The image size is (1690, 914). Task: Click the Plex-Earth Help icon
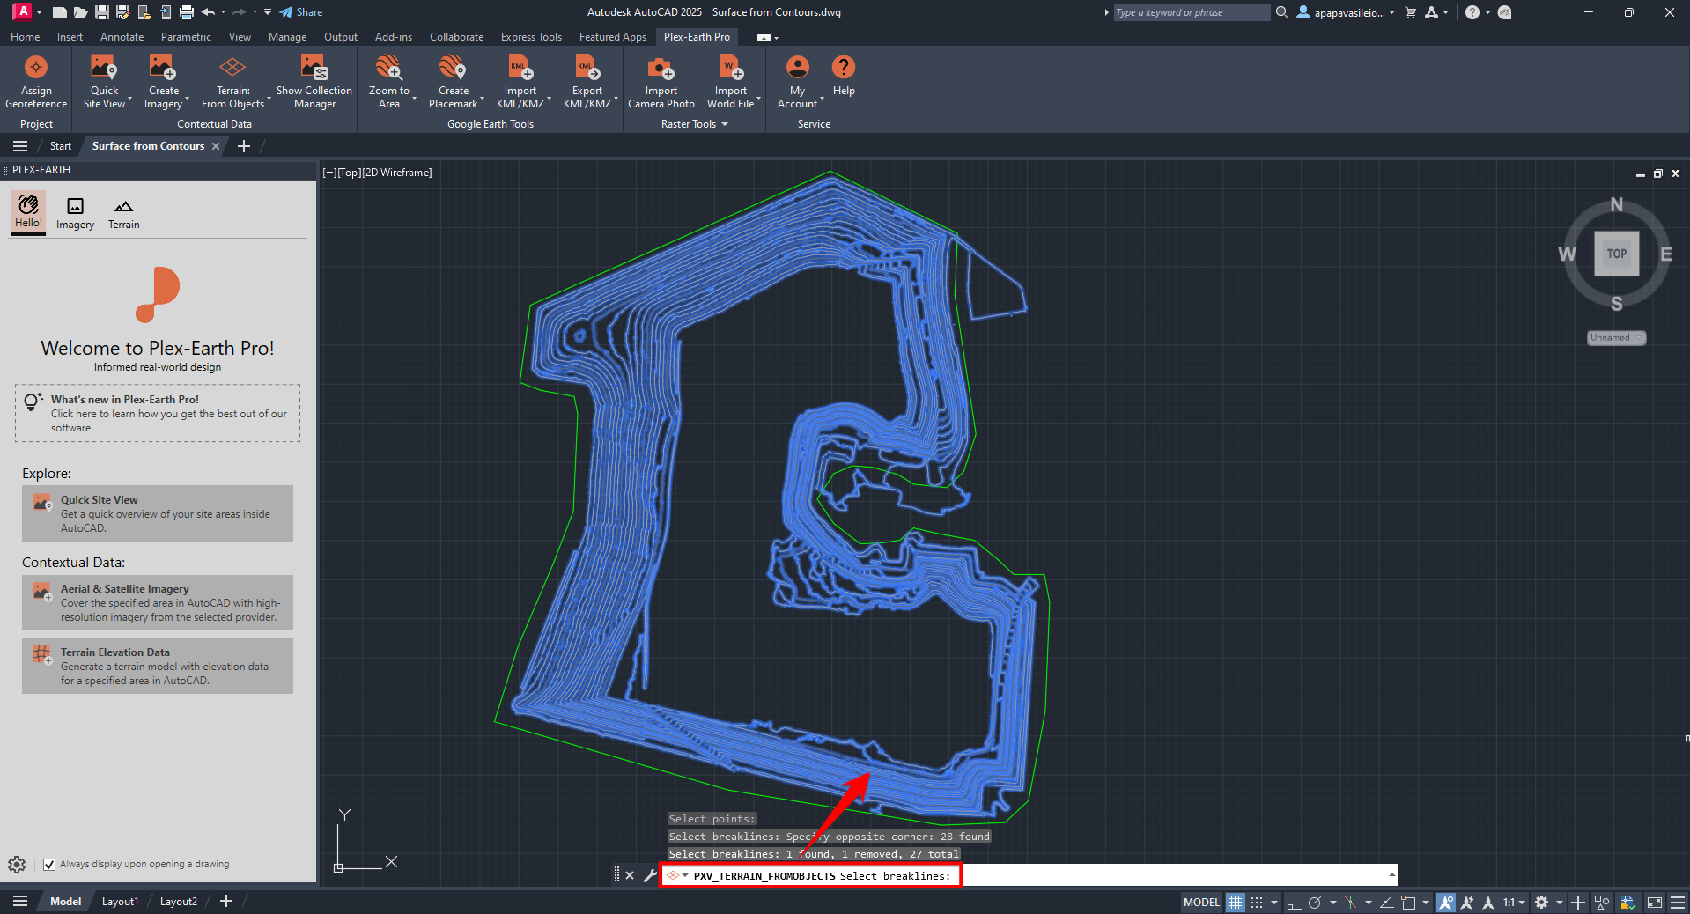pos(844,68)
